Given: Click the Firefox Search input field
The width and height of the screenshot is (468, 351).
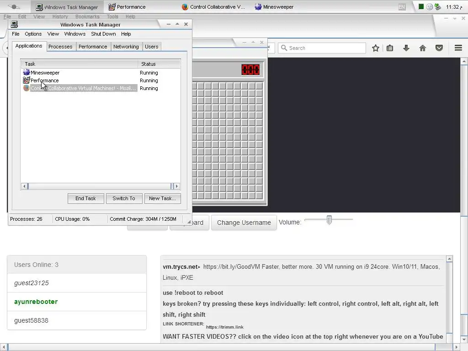Looking at the screenshot, I should pyautogui.click(x=322, y=48).
